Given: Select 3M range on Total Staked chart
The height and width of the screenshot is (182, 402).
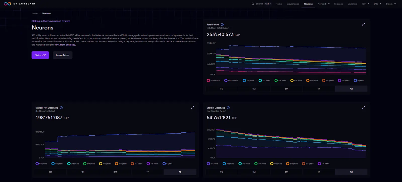Looking at the screenshot, I should 286,89.
